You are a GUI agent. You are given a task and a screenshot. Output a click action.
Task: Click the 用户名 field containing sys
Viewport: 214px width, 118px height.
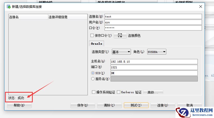(x=153, y=22)
